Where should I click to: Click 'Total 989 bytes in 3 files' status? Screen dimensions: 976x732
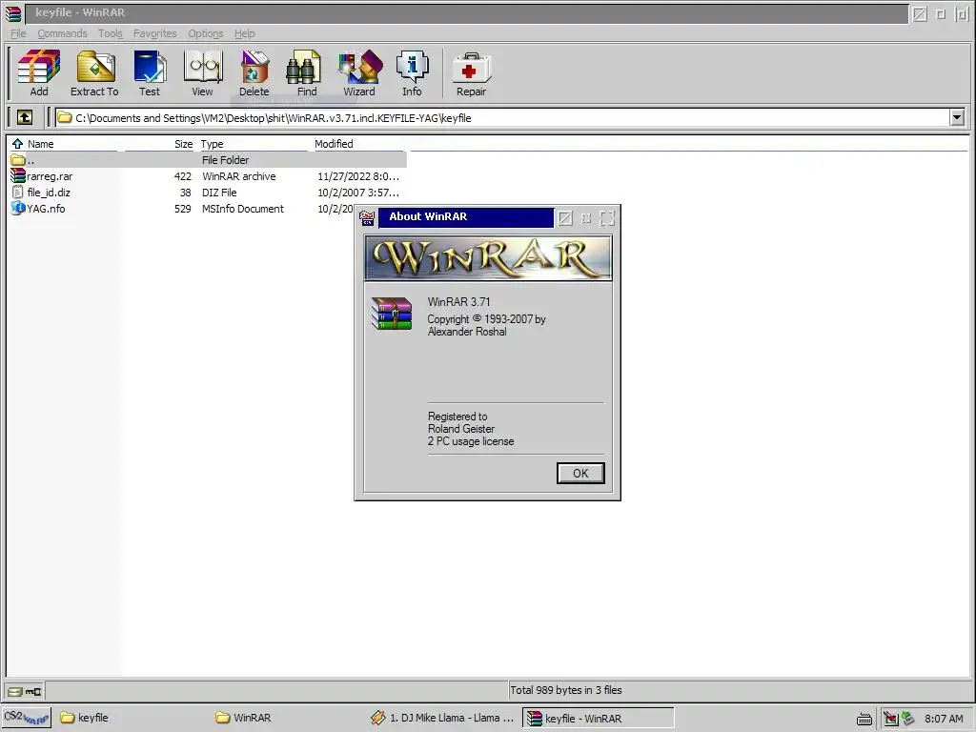[566, 690]
